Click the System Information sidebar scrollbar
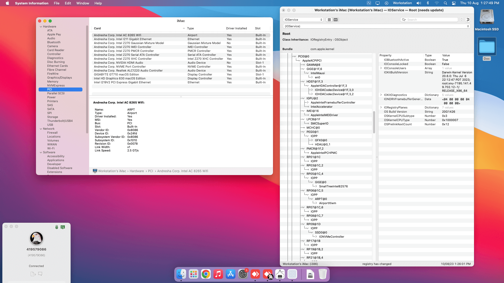 pos(87,79)
